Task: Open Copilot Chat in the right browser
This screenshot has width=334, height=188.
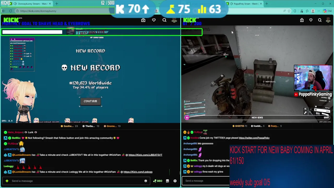Action: 327,11
